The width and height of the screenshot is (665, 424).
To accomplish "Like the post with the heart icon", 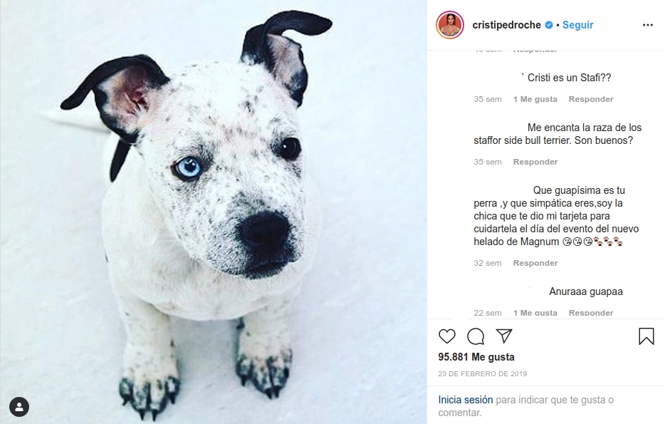I will pyautogui.click(x=446, y=336).
